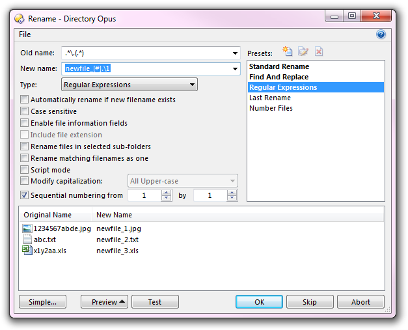Select the 1234567abde.jpg file name
The height and width of the screenshot is (330, 408).
62,228
